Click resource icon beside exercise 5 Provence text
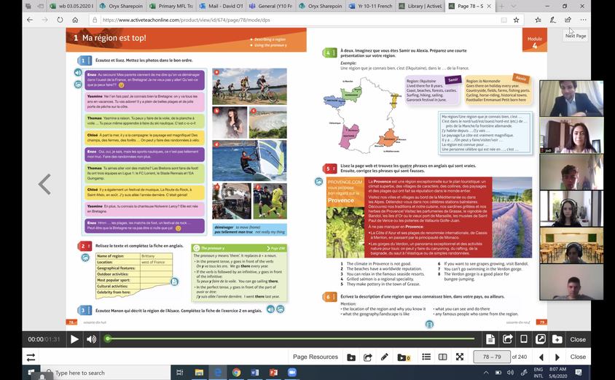615x380 pixels. point(319,182)
